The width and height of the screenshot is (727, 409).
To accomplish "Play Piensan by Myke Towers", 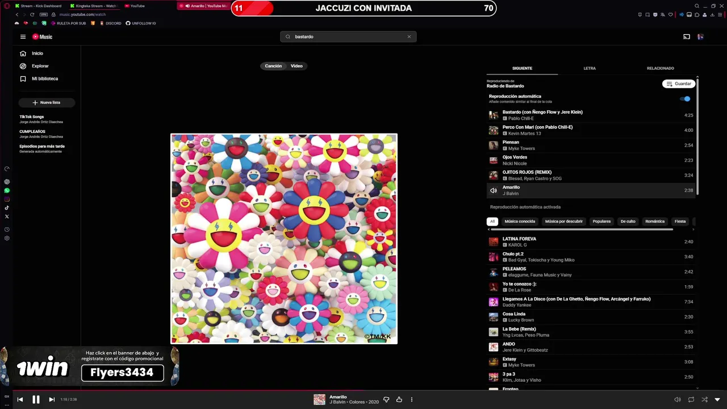I will click(x=591, y=145).
